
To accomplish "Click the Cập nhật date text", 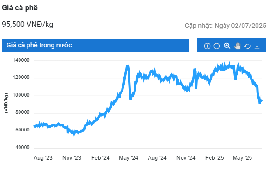I will point(225,26).
